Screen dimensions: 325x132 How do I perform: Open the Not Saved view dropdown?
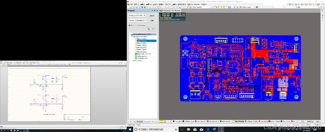point(211,7)
